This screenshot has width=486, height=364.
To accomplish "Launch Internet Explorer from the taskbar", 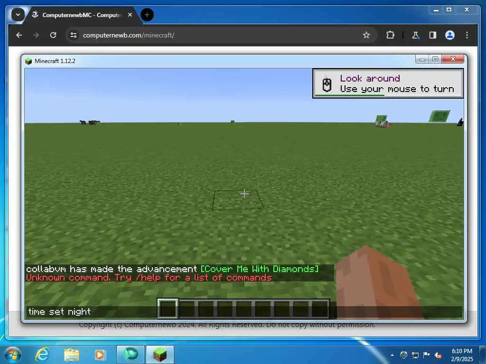I will [x=42, y=355].
